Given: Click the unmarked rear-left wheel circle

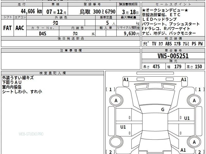Looking at the screenshot, I should [x=116, y=142].
